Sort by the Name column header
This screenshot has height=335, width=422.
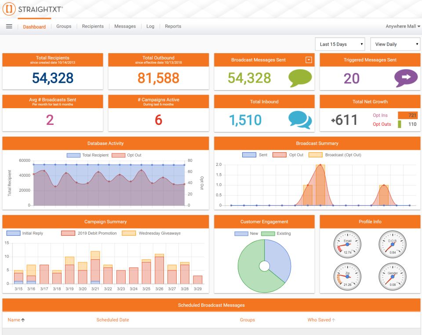point(15,320)
